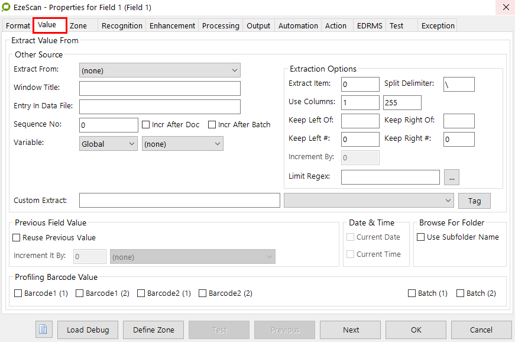Click the Define Zone button
This screenshot has width=515, height=342.
tap(154, 330)
